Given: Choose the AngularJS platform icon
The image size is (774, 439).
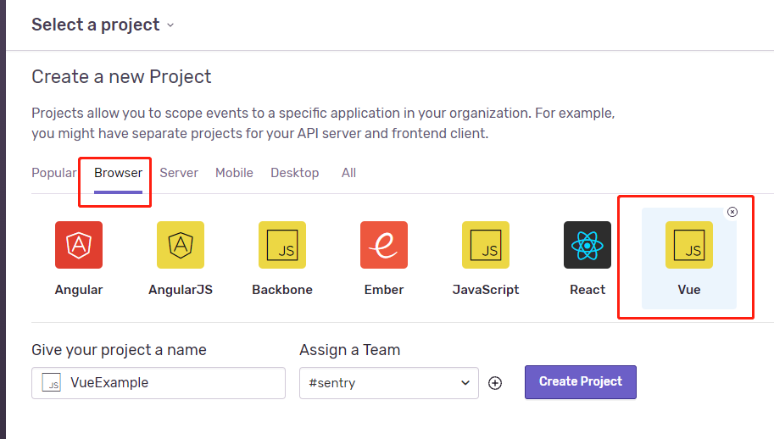Looking at the screenshot, I should click(x=181, y=245).
